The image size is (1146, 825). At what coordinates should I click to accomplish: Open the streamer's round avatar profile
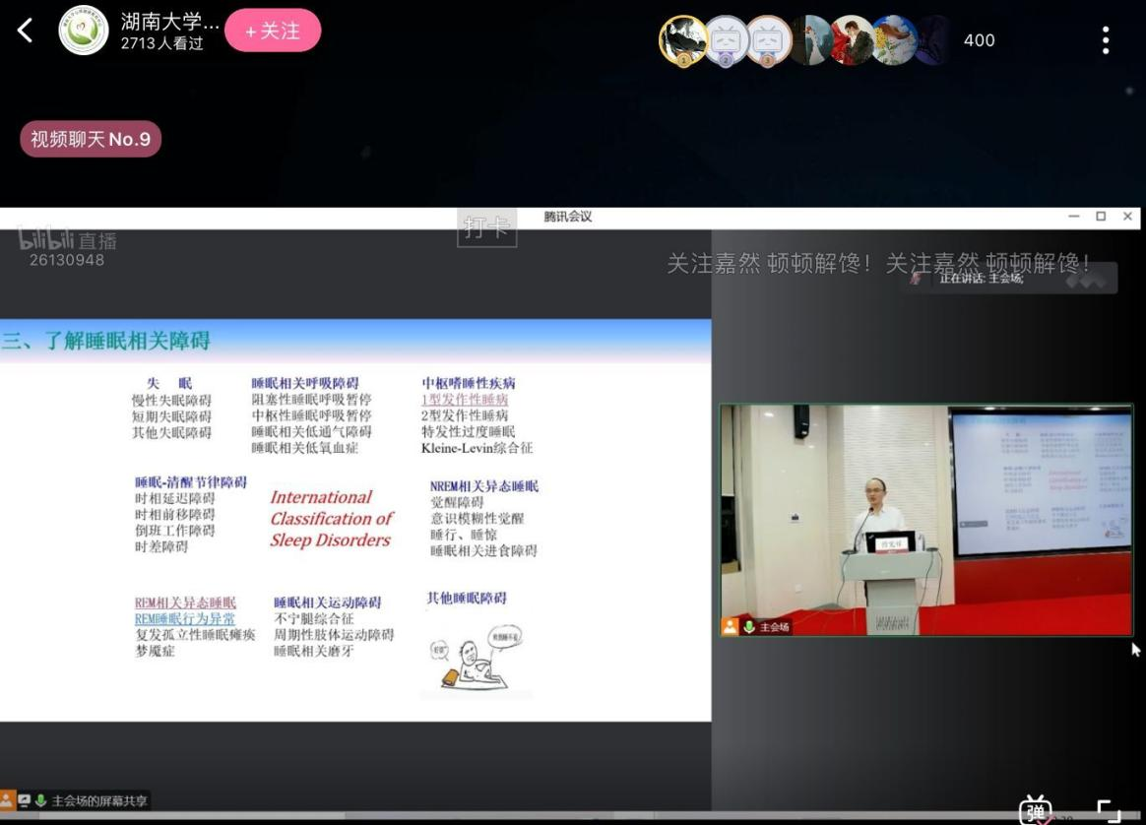pos(84,31)
